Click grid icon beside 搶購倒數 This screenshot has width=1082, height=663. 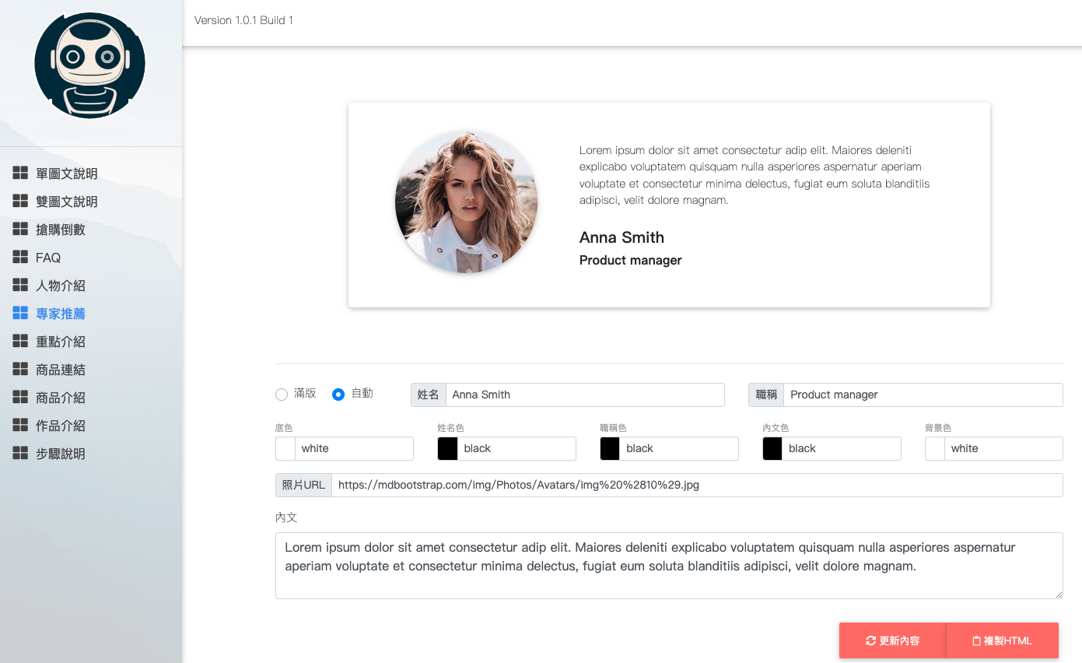[x=20, y=229]
